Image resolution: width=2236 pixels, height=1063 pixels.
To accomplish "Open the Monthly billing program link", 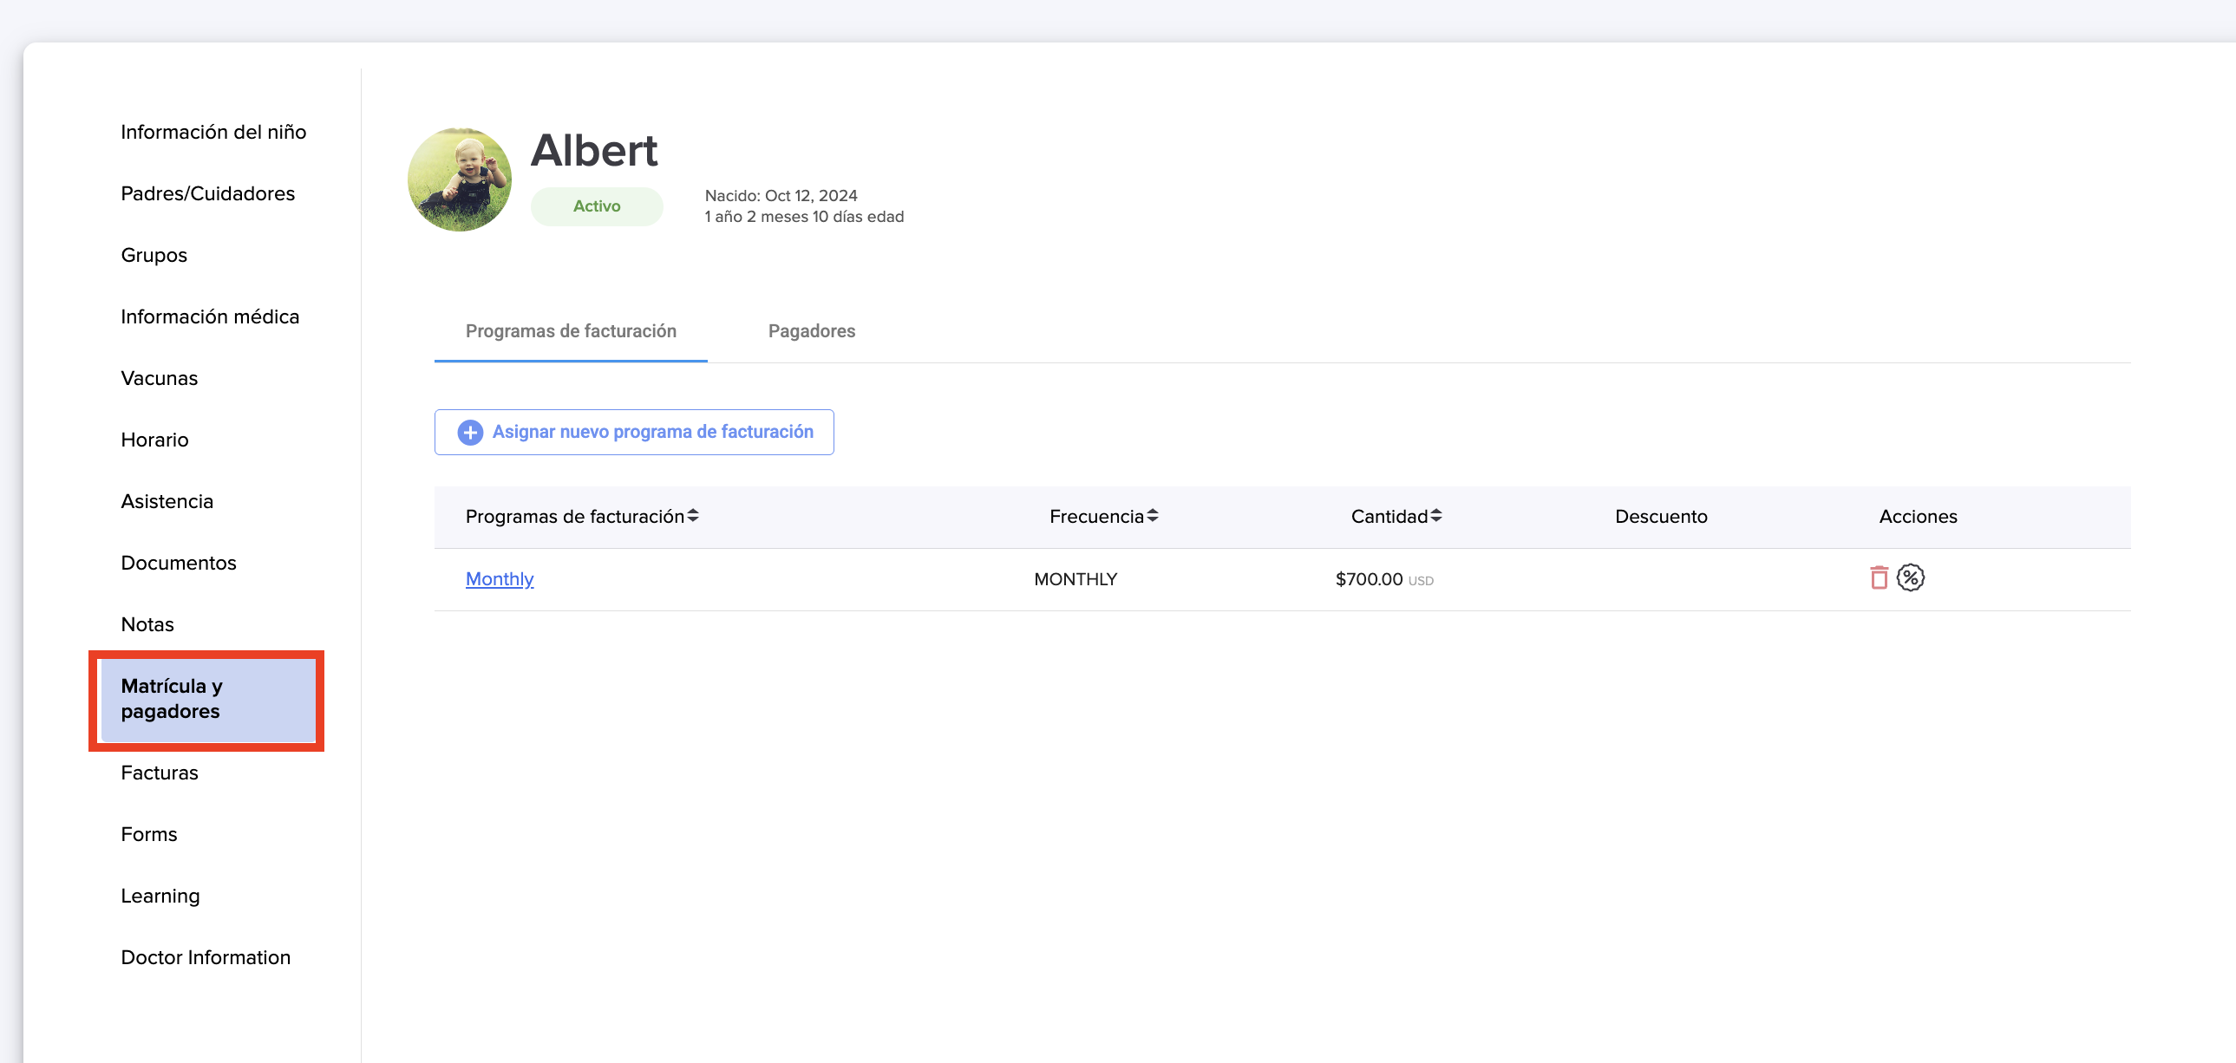I will tap(499, 579).
